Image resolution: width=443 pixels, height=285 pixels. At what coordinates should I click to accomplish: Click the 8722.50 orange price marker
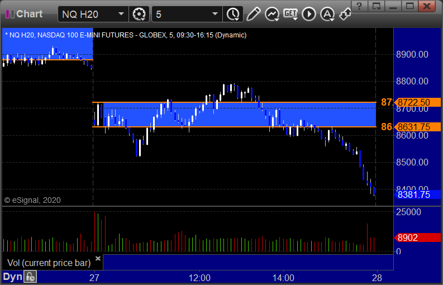[417, 102]
